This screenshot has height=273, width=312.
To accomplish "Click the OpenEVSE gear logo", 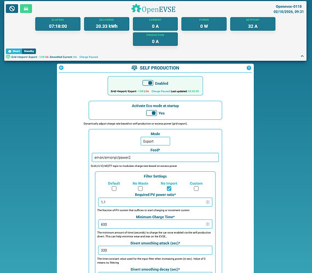I will pyautogui.click(x=136, y=8).
